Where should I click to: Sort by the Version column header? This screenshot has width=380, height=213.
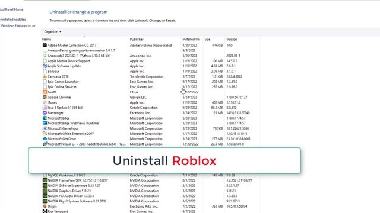[232, 39]
